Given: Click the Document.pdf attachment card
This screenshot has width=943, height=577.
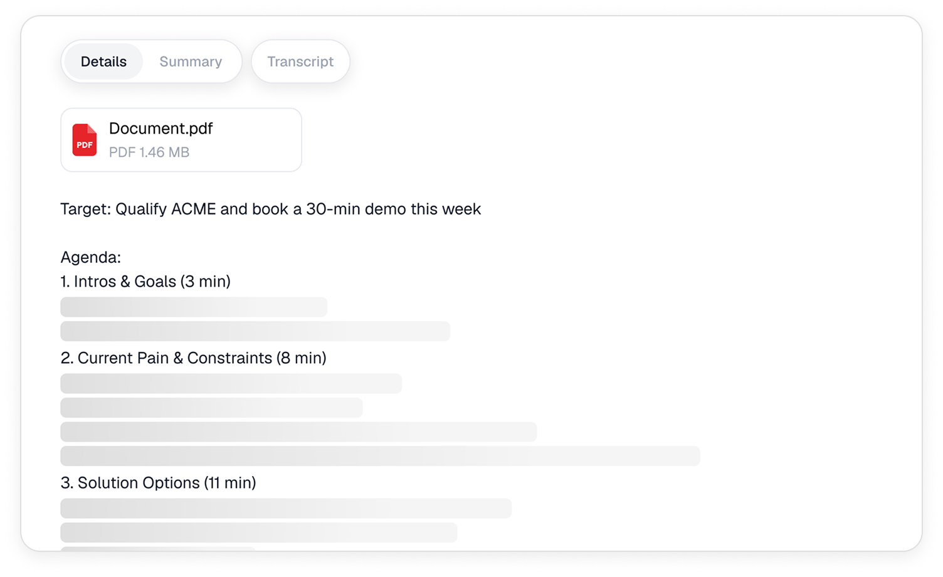Looking at the screenshot, I should (181, 140).
